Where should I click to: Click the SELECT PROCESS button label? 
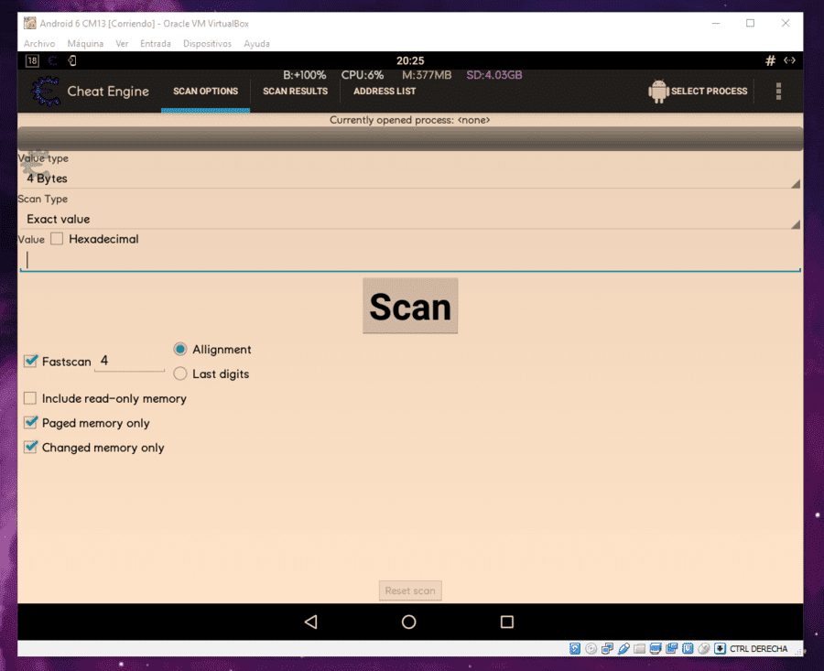[709, 92]
